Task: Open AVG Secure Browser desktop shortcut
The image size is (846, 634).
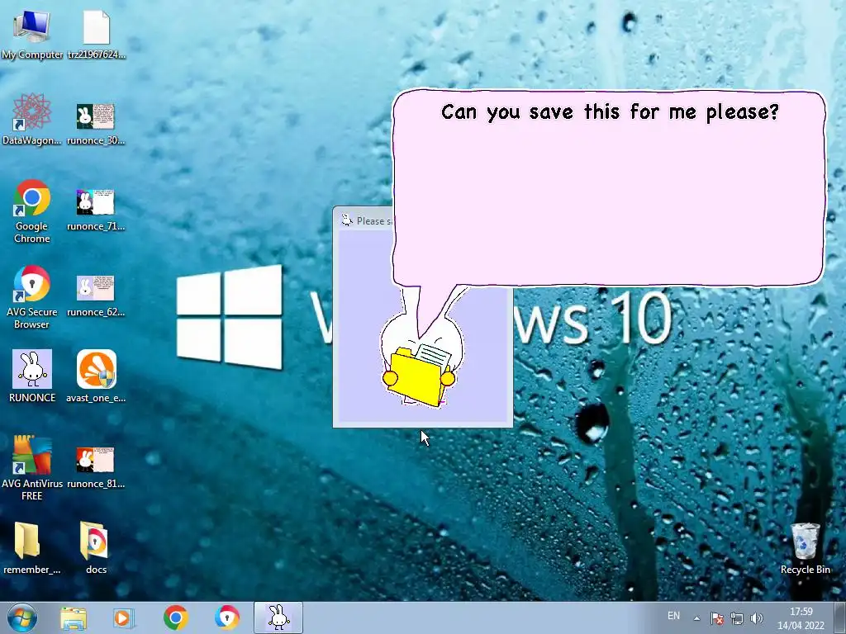Action: pos(32,297)
